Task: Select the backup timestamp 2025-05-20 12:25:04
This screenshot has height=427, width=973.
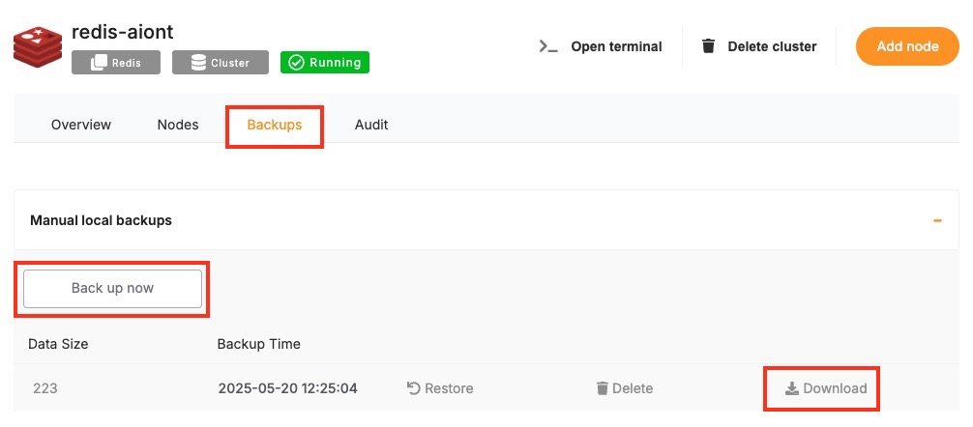Action: 287,388
